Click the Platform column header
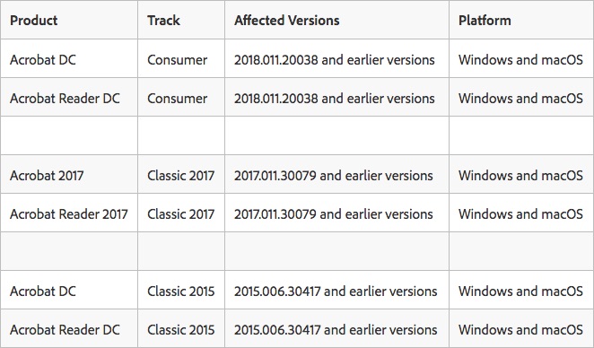Viewport: 594px width, 348px height. [x=485, y=21]
